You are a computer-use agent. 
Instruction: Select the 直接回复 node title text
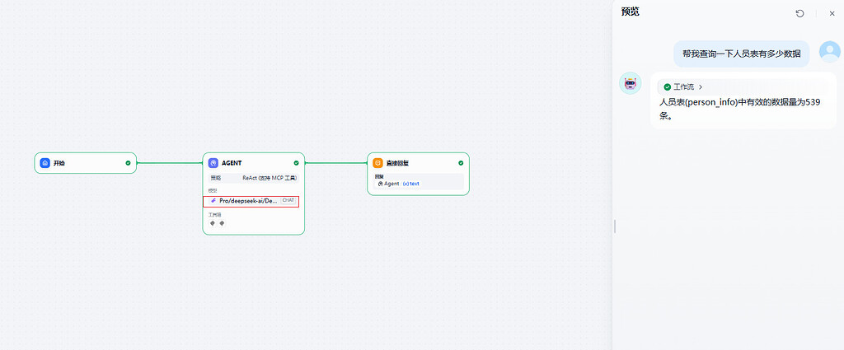tap(397, 163)
